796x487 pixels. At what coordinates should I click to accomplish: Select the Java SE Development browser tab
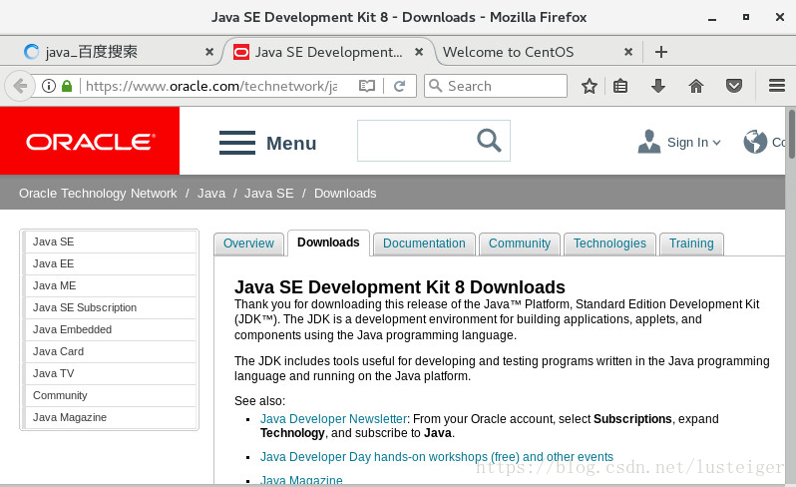tap(328, 52)
